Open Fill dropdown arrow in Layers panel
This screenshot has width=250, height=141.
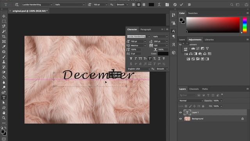pos(221,106)
